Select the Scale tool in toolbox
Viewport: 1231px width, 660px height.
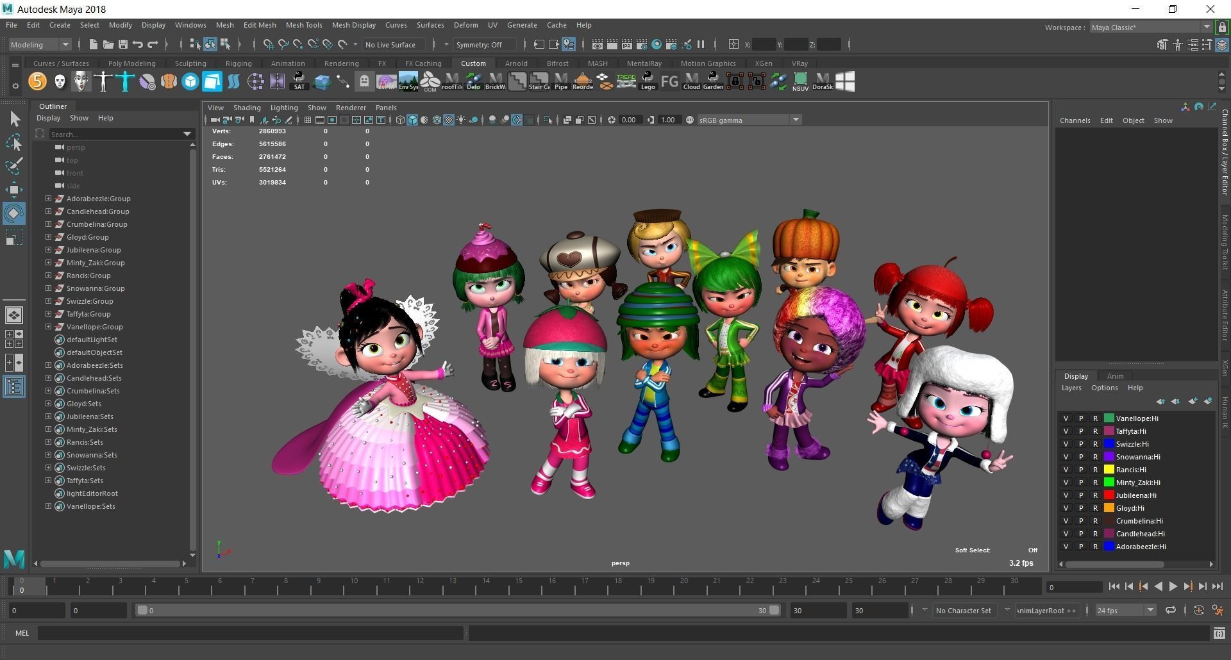[14, 237]
